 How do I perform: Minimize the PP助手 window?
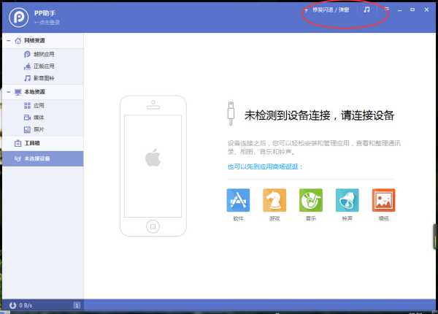point(400,10)
